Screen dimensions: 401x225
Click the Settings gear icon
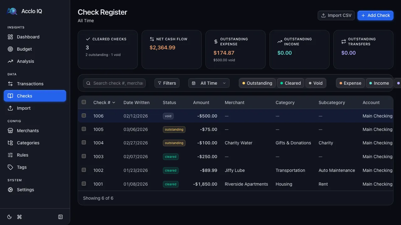[x=10, y=190]
